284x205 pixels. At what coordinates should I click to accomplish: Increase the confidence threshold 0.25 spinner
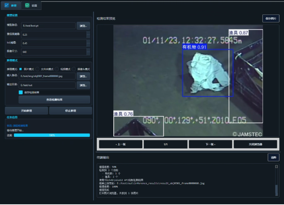[x=88, y=33]
